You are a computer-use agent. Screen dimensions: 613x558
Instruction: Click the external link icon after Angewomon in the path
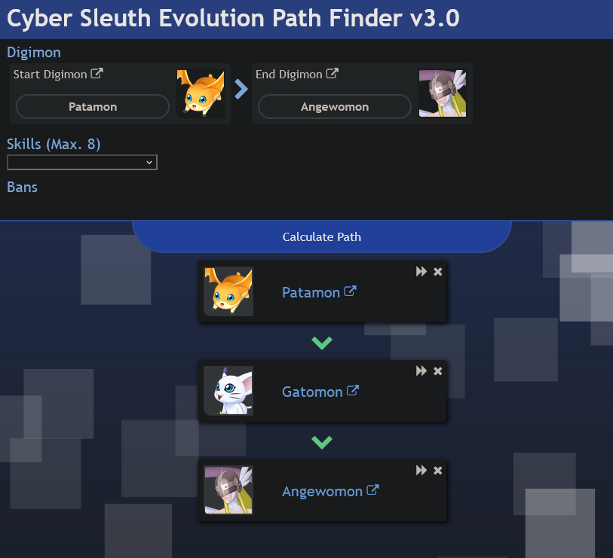pos(372,489)
